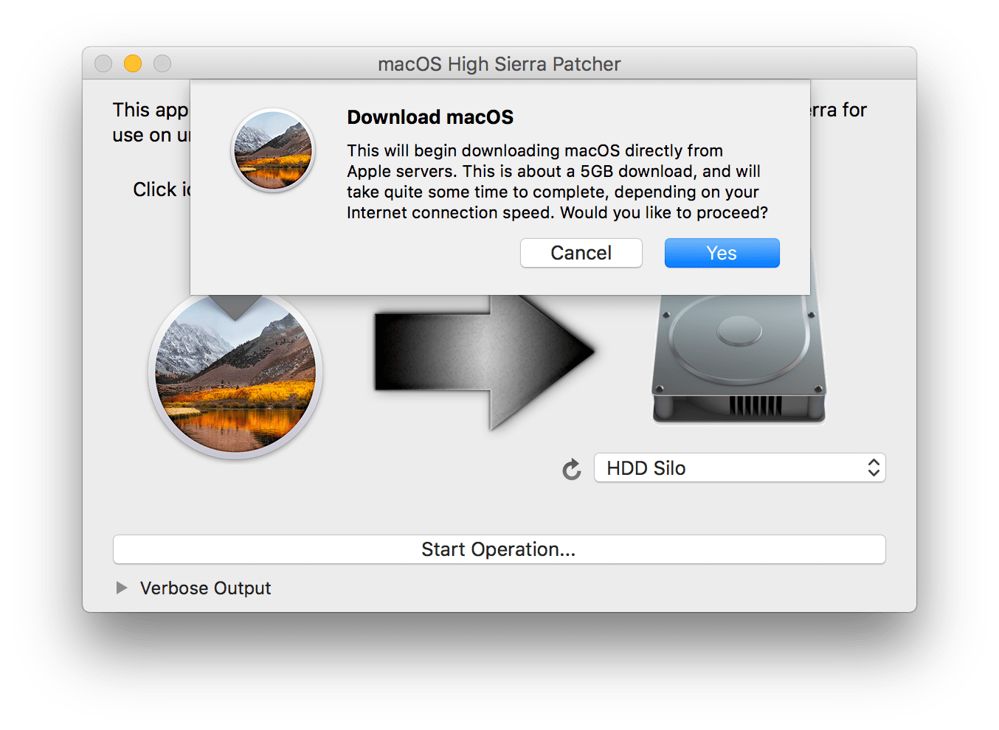Click the Verbose Output disclosure triangle
Image resolution: width=999 pixels, height=730 pixels.
point(121,588)
